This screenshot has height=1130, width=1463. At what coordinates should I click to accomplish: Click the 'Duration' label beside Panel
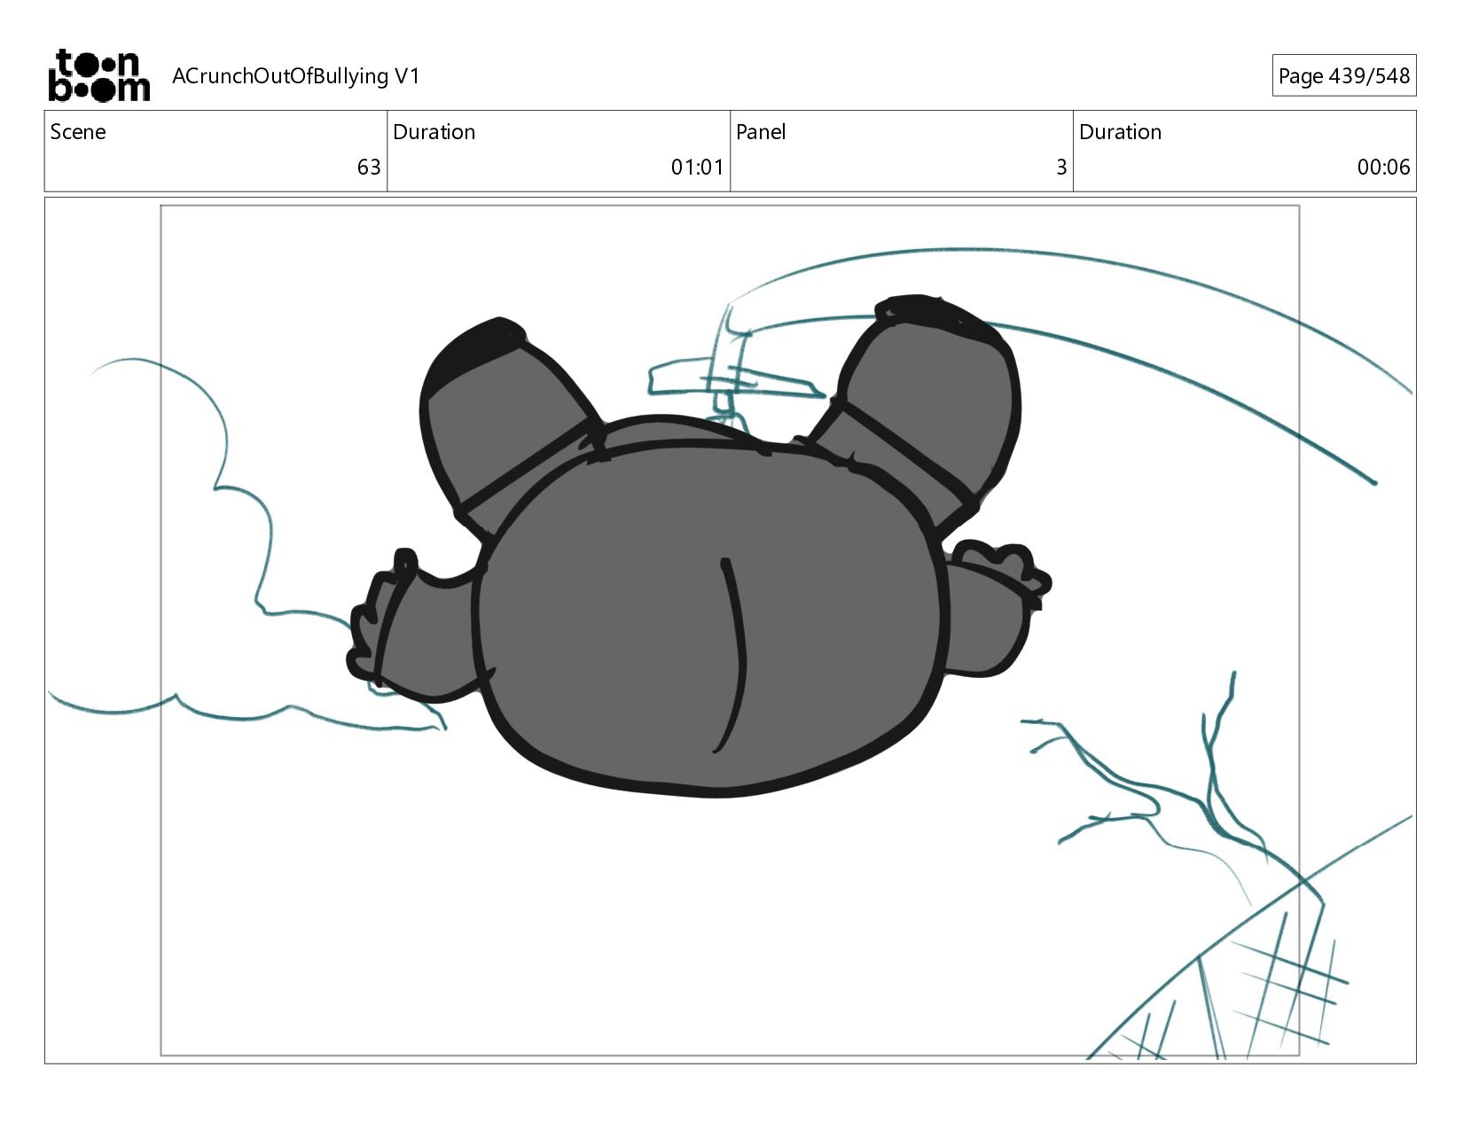coord(1120,132)
